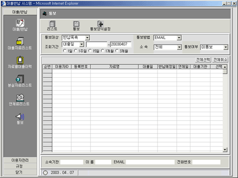Click the 소속기관 input field

[72, 162]
